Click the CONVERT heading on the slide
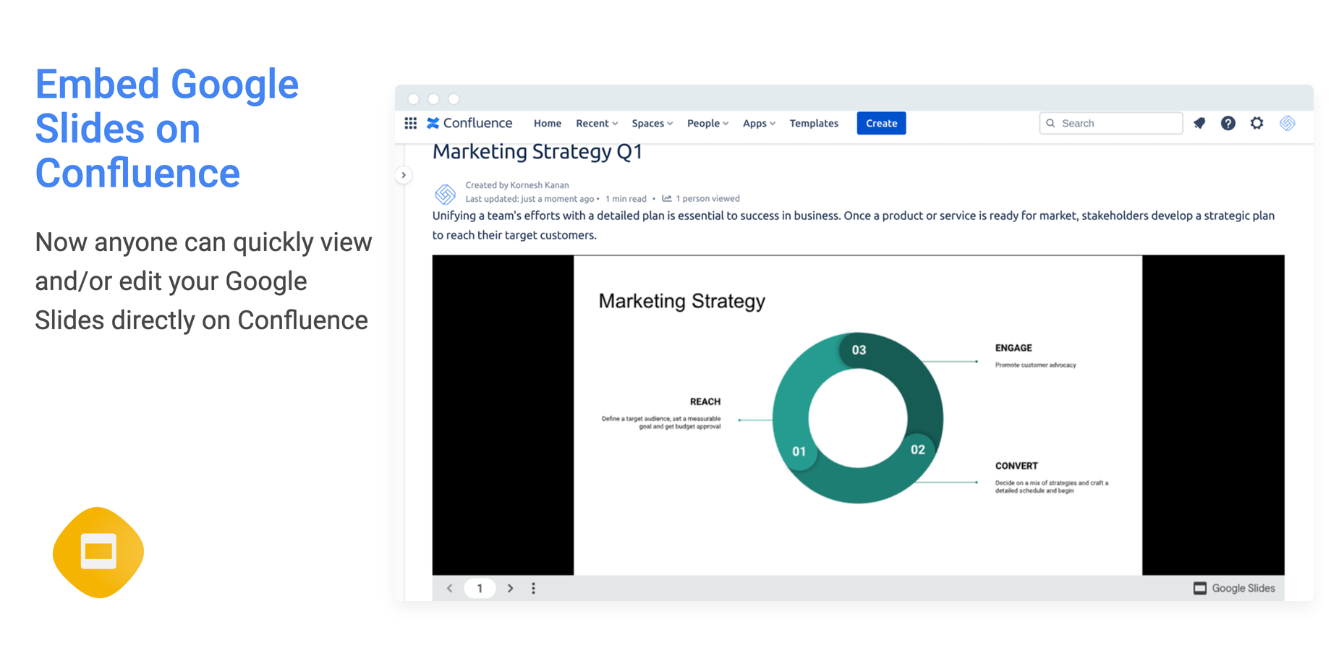Screen dimensions: 1331x651 tap(1016, 466)
